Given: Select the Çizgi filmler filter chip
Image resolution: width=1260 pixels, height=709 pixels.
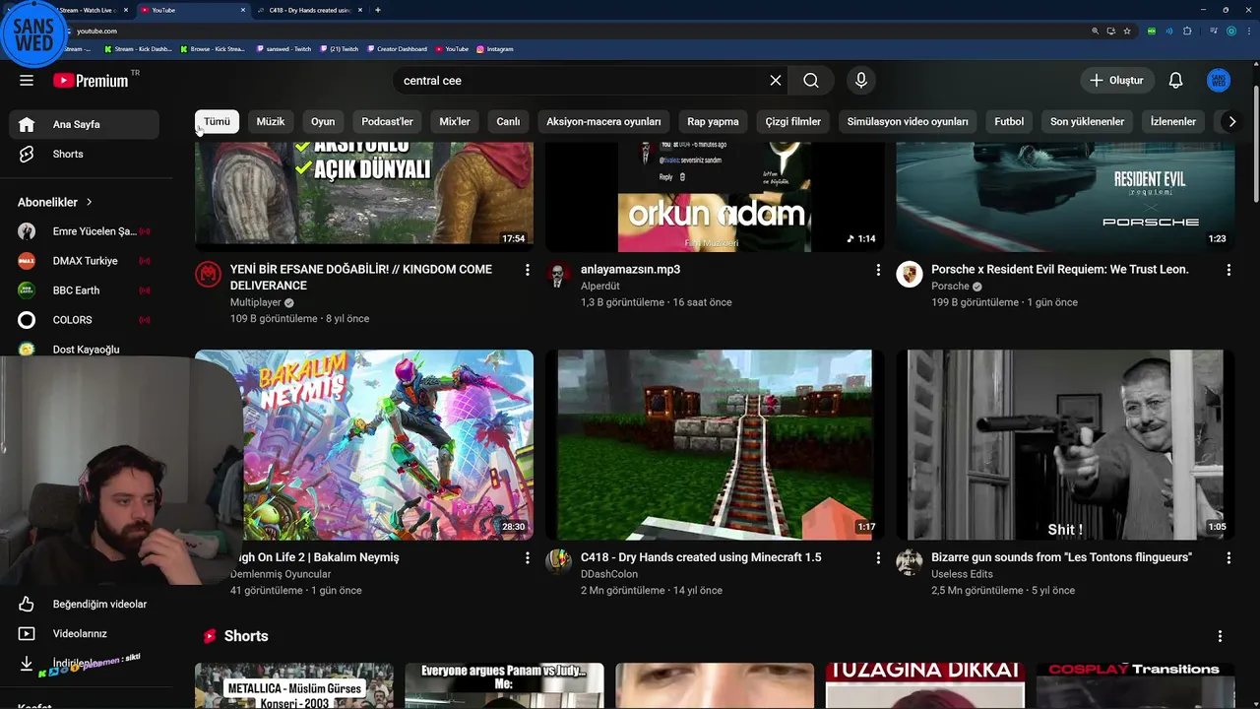Looking at the screenshot, I should click(792, 121).
